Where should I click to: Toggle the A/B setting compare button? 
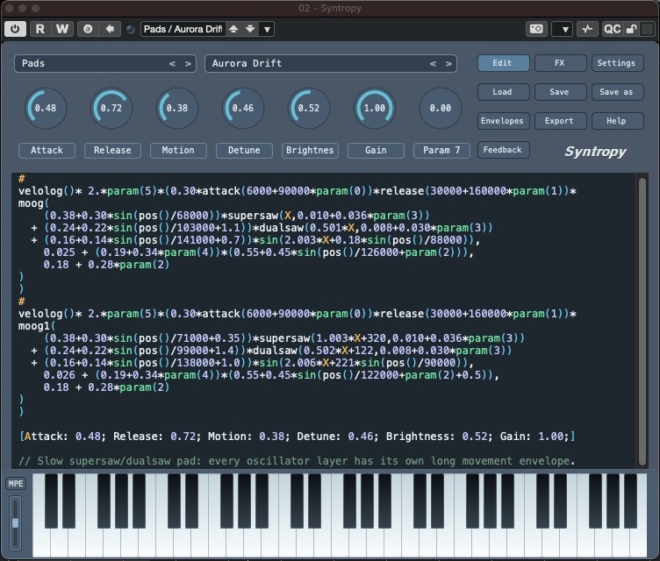pos(88,29)
